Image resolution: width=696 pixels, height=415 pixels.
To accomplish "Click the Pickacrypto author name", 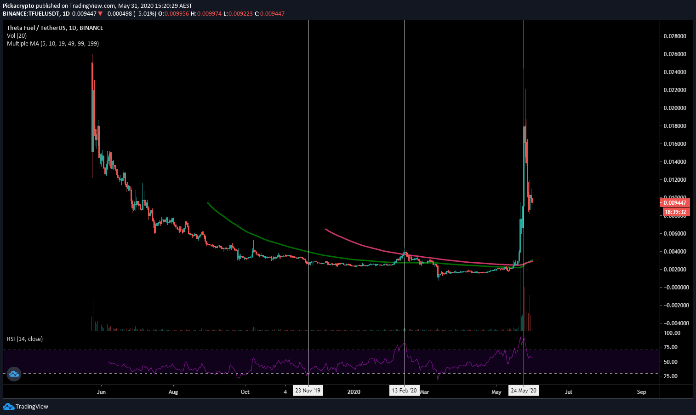I will pos(18,6).
